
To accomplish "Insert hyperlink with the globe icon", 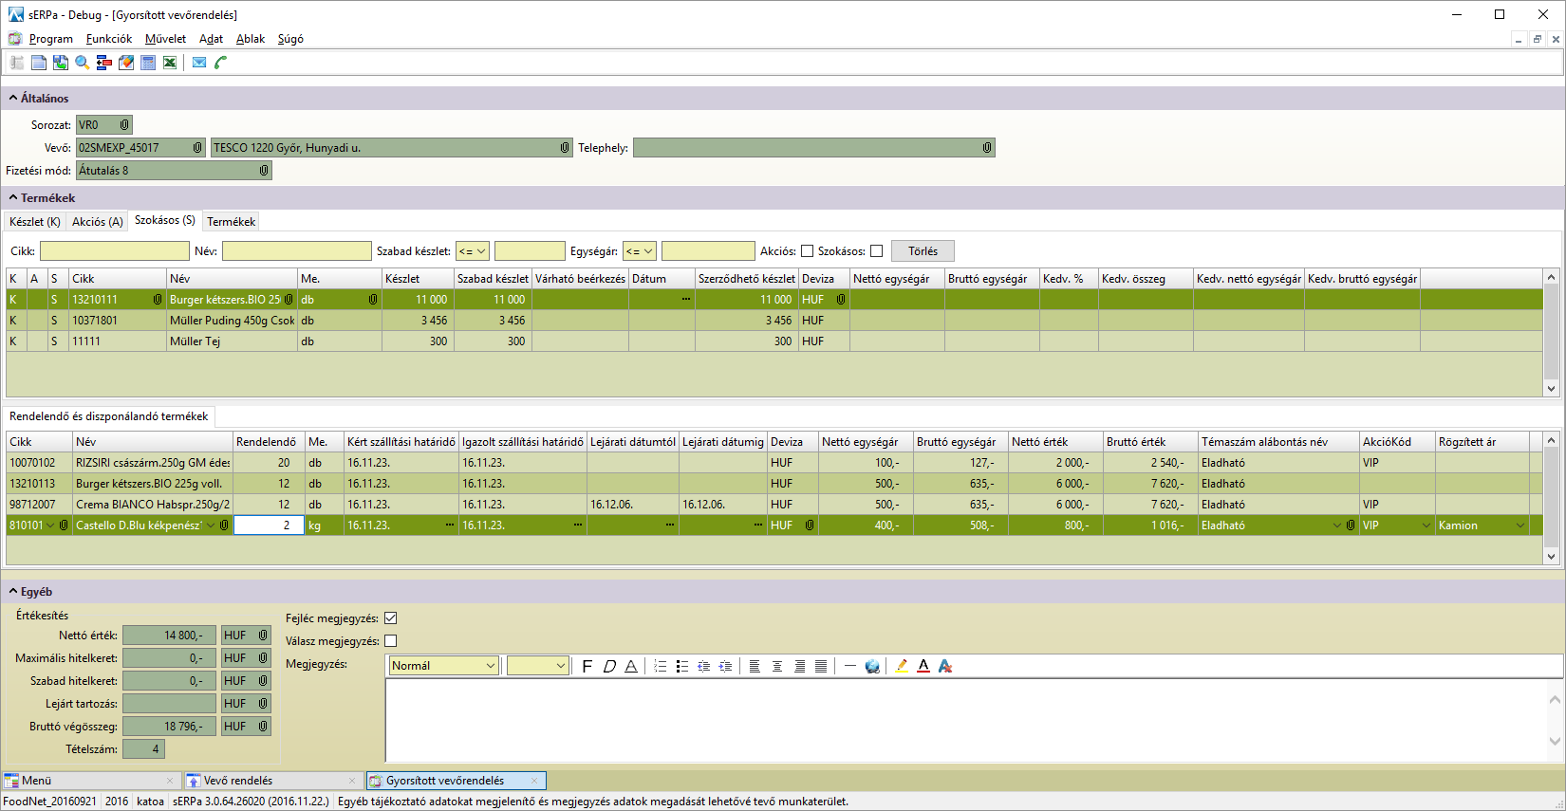I will click(872, 666).
